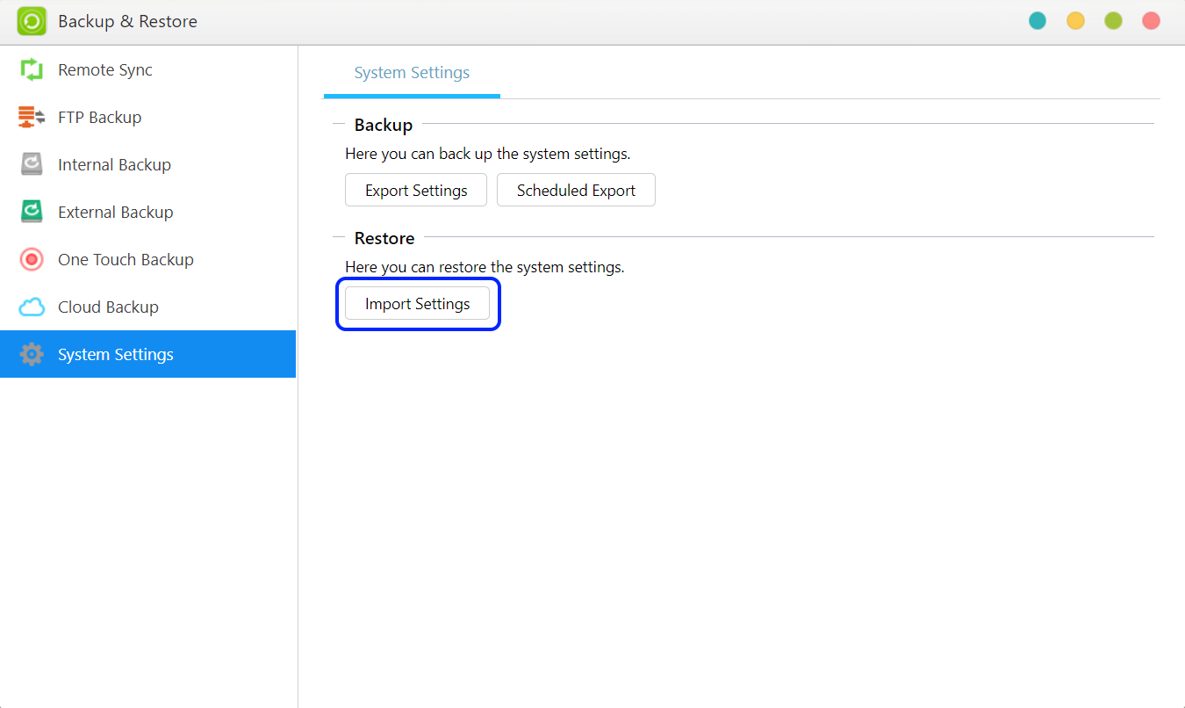Click the Import Settings button

(417, 304)
